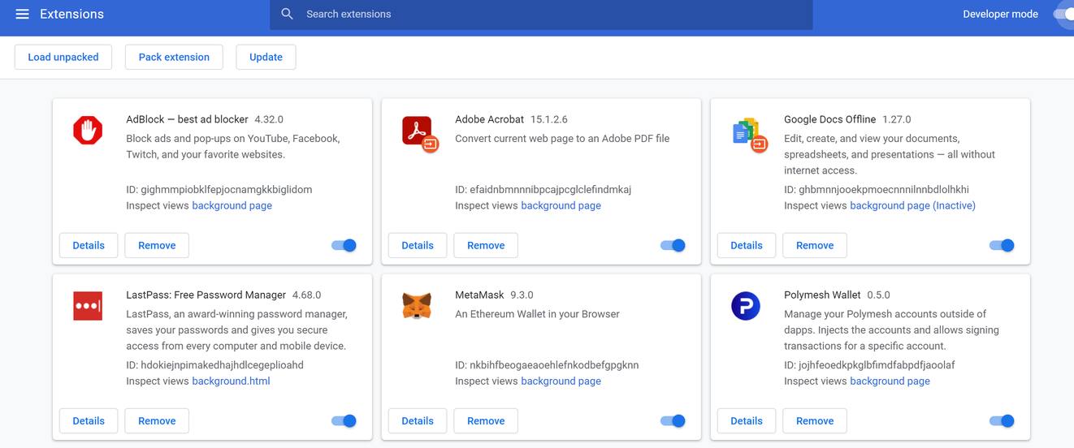Click the MetaMask version 9.3.0 text
This screenshot has width=1074, height=448.
click(x=522, y=295)
